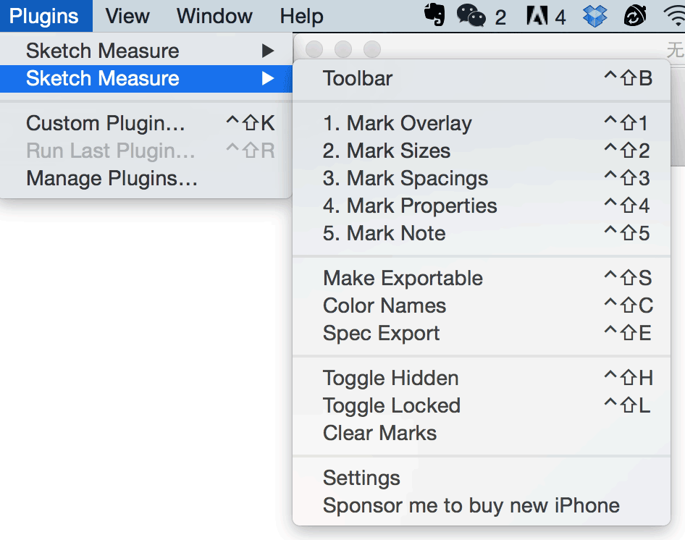
Task: Click the Adobe status icon in menu bar
Action: point(537,15)
